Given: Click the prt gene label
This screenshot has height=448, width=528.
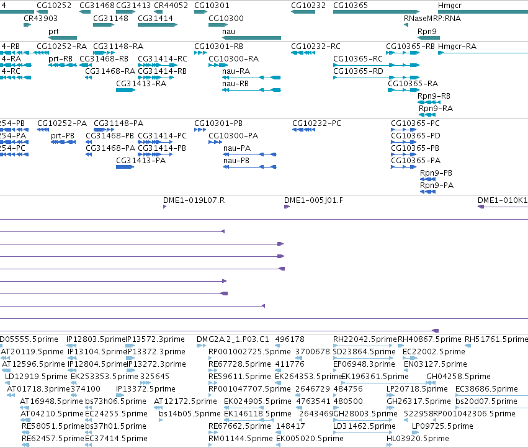Looking at the screenshot, I should click(x=53, y=31).
